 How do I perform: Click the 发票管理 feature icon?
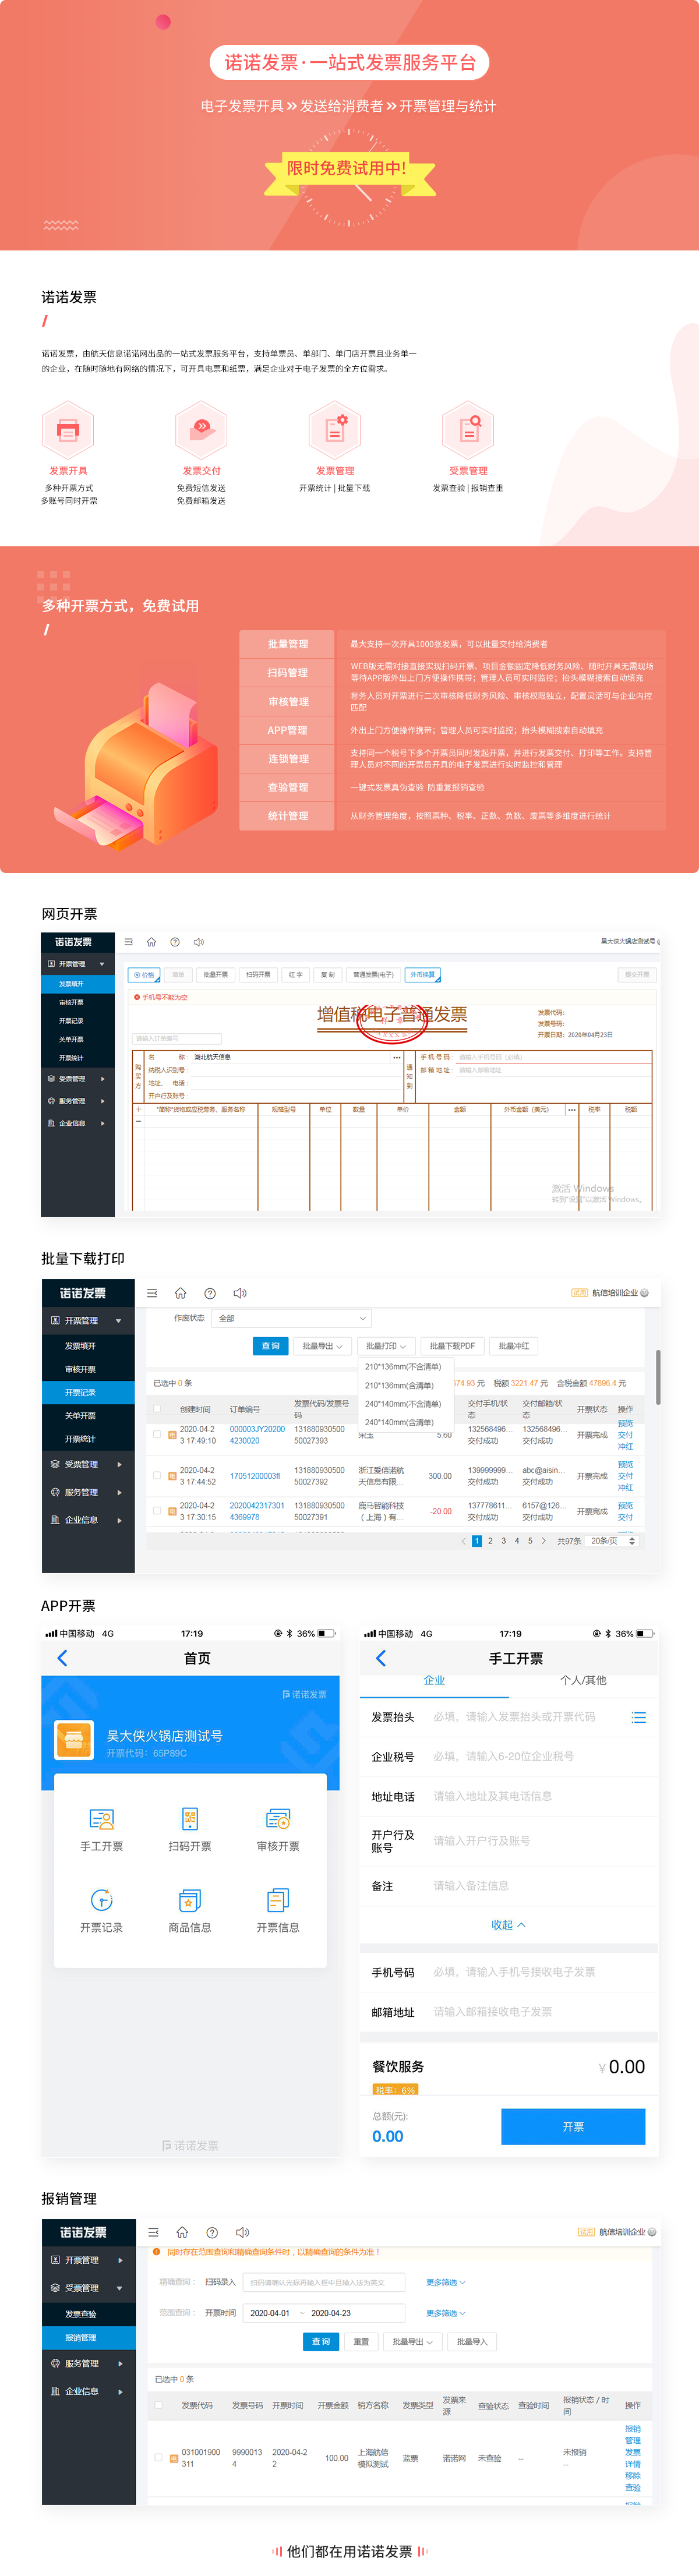click(335, 430)
